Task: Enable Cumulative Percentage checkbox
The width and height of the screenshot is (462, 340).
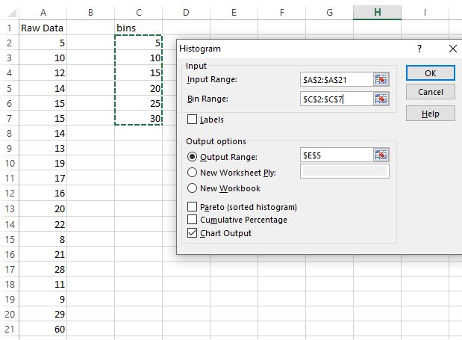Action: pyautogui.click(x=192, y=220)
